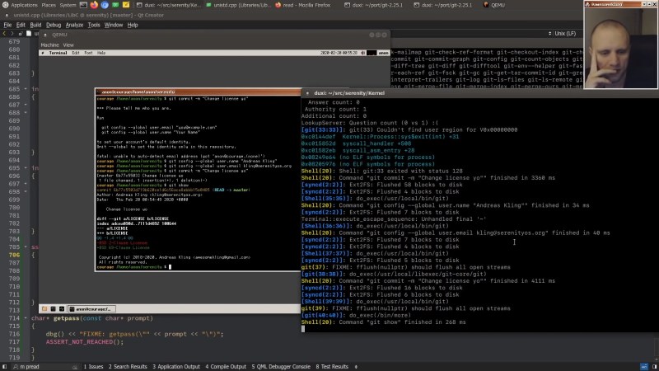This screenshot has width=659, height=371.
Task: Open the Build menu in Qt Creator
Action: coord(35,25)
